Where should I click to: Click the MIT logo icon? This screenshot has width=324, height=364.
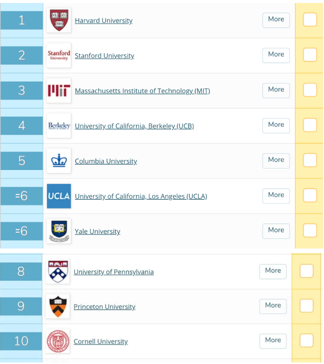(58, 90)
